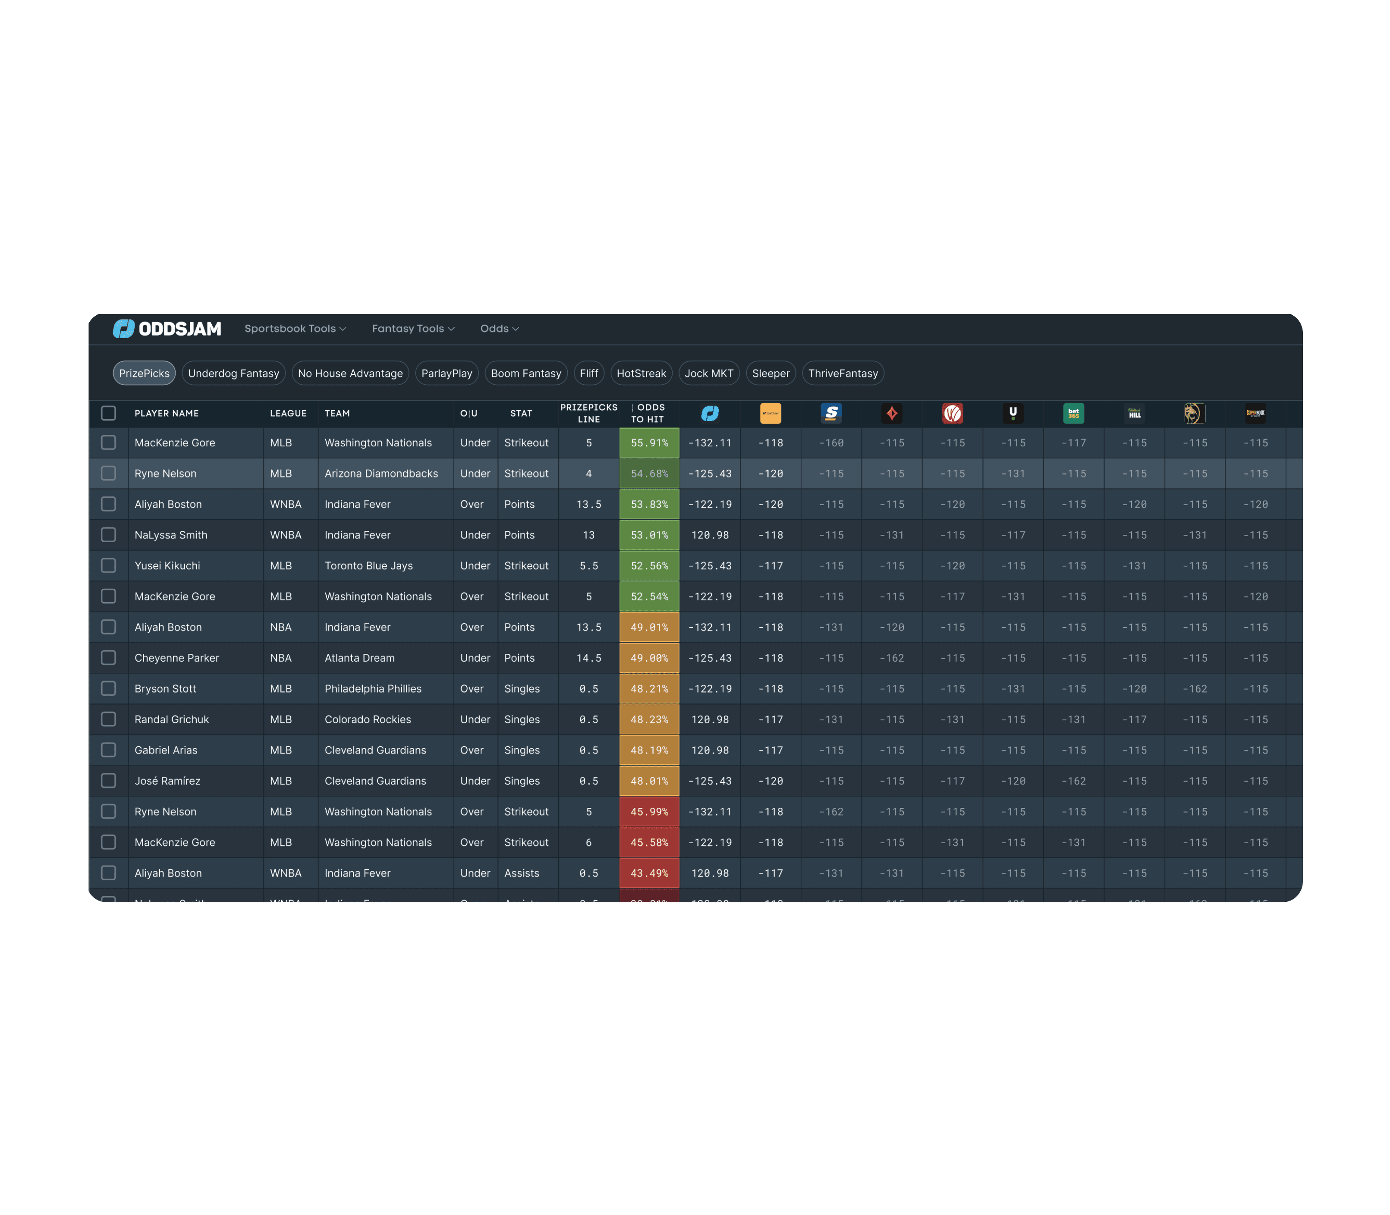The image size is (1390, 1215).
Task: Sort by PrizePicks Line column header
Action: point(588,414)
